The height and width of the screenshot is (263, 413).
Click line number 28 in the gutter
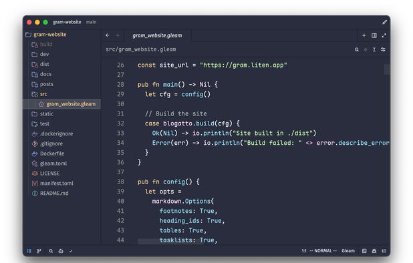(121, 84)
